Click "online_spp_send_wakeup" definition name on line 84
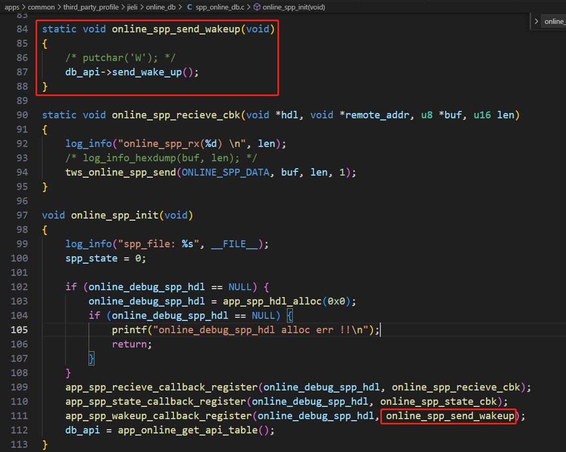 (x=176, y=29)
